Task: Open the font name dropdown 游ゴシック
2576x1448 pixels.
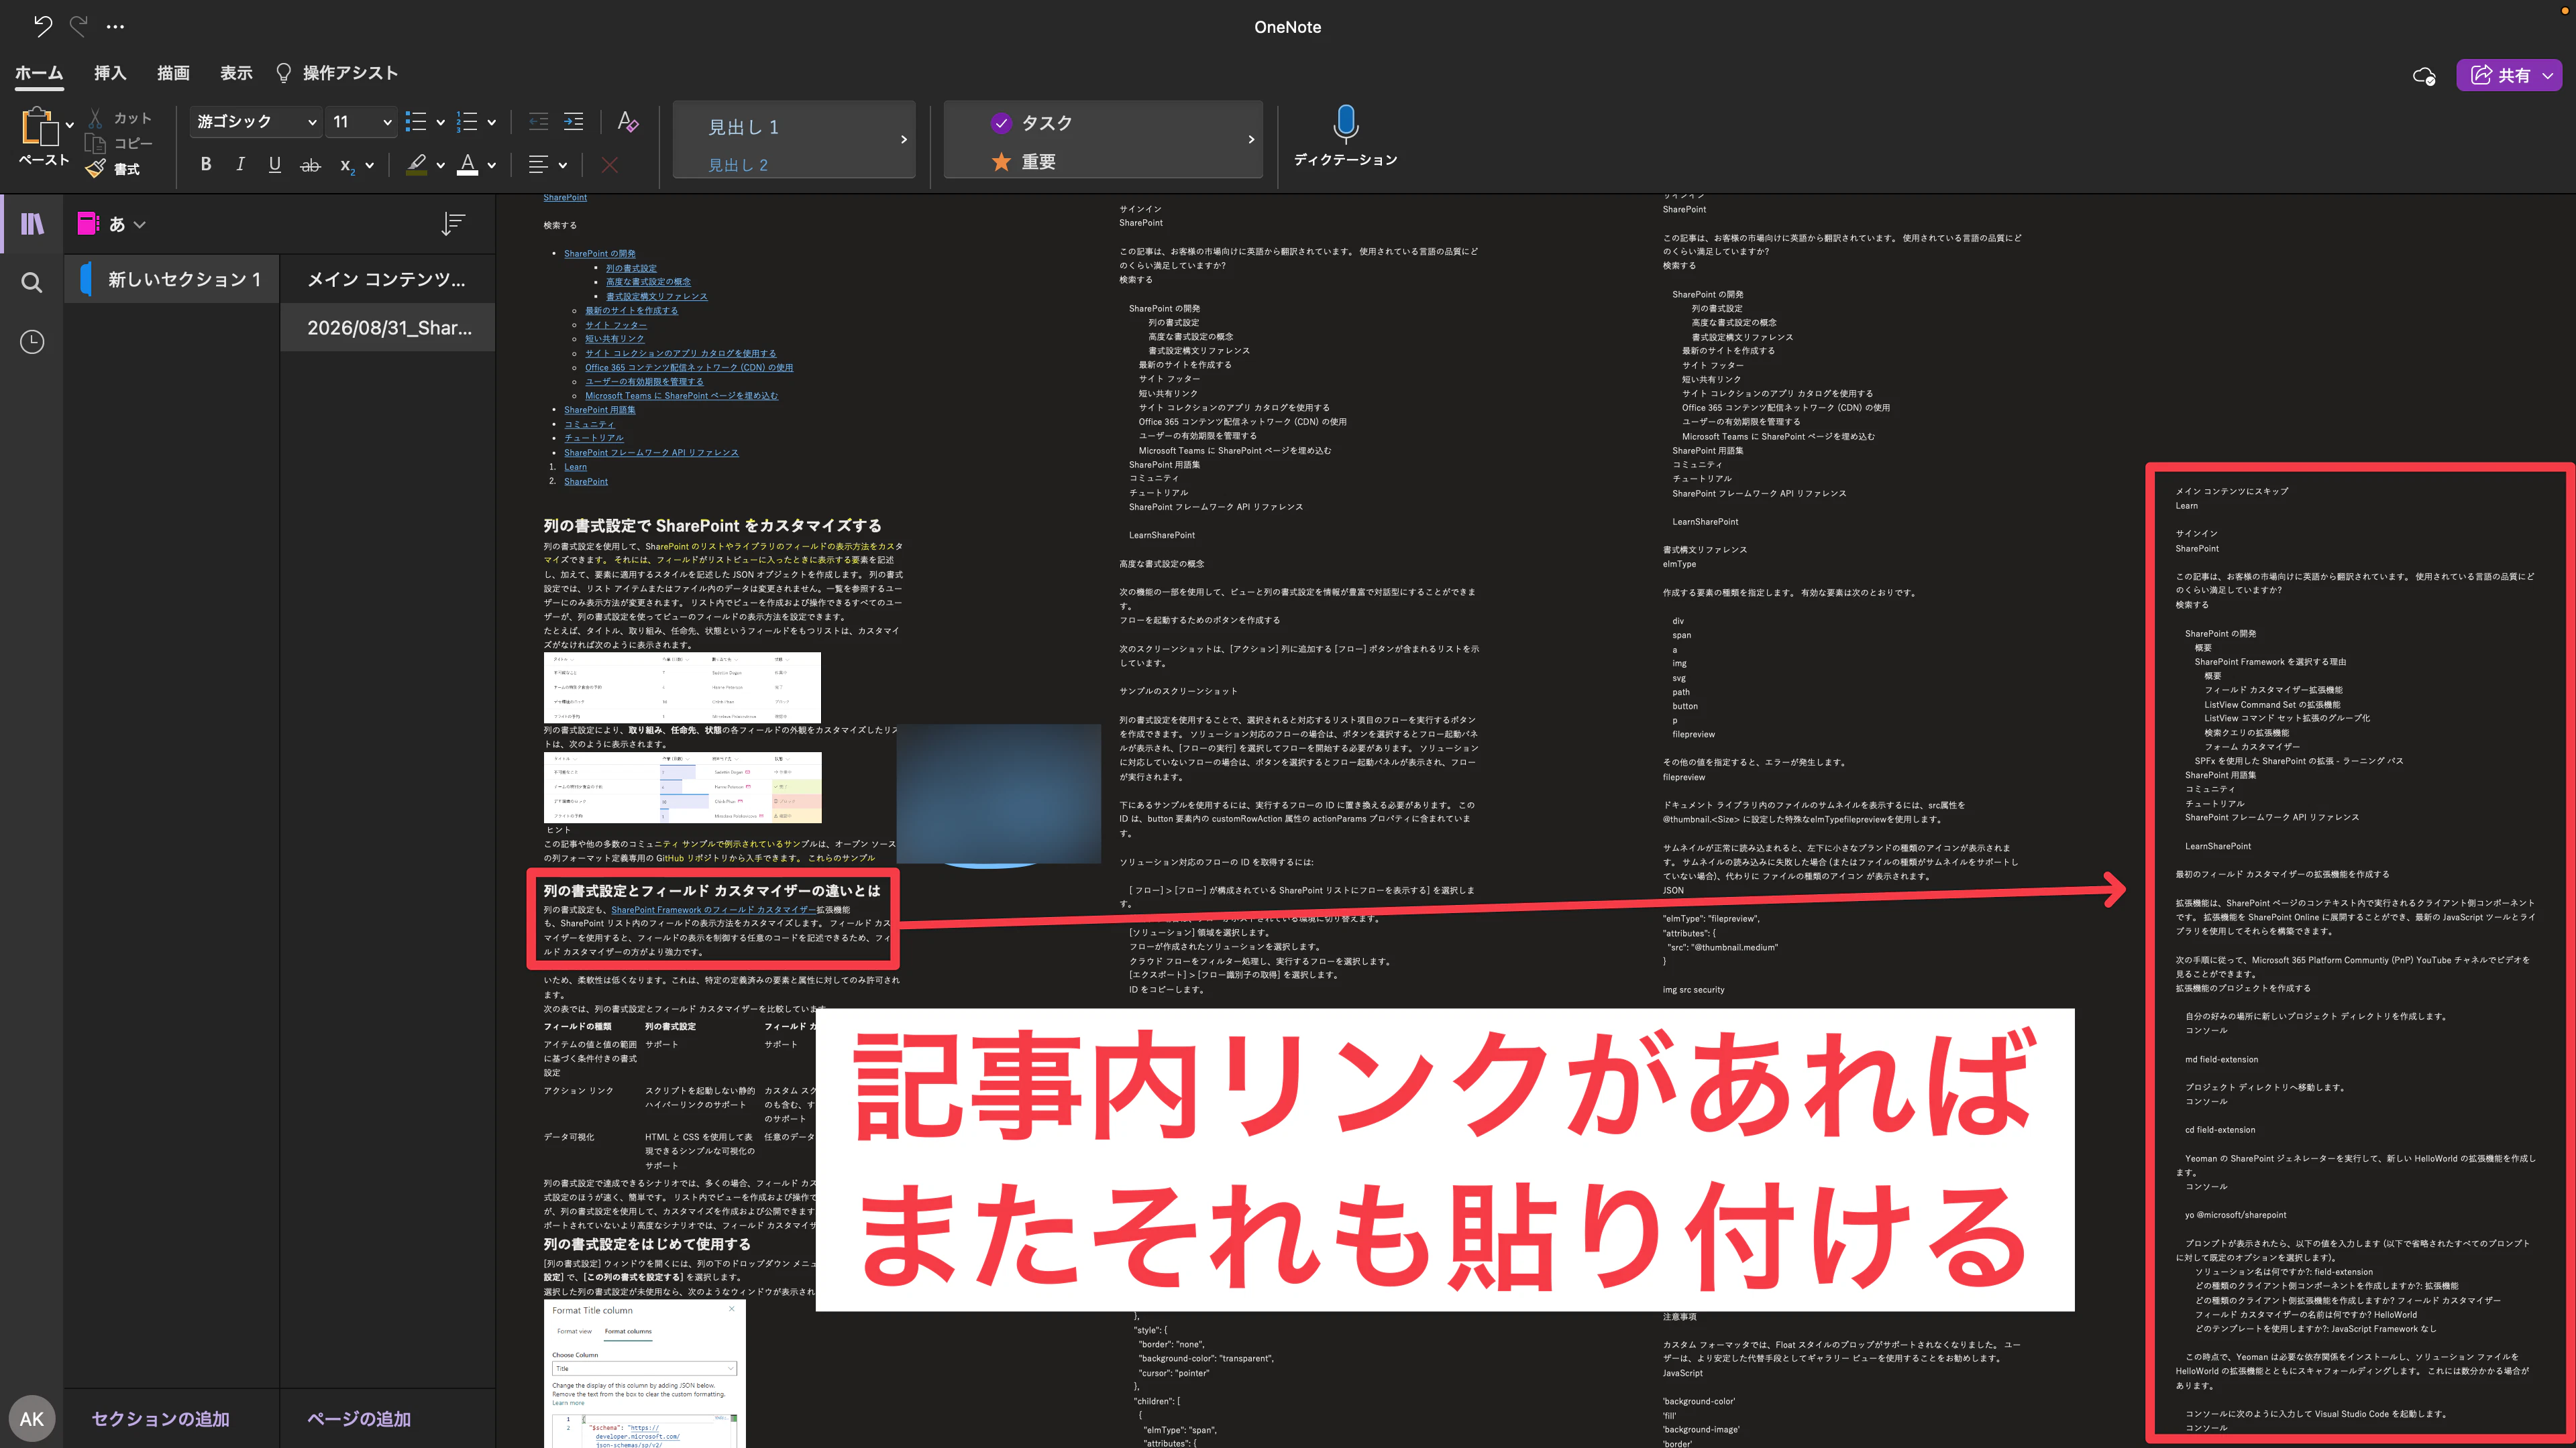Action: pos(255,122)
